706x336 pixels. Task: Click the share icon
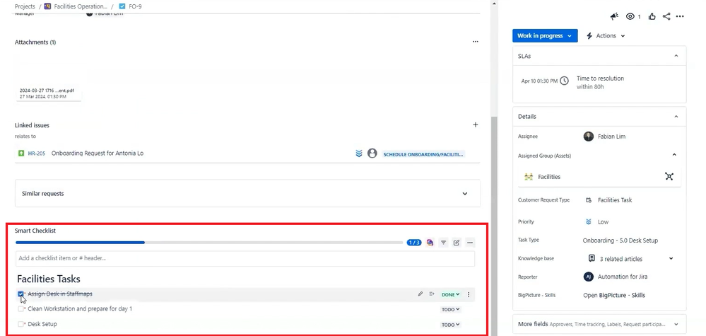click(x=666, y=17)
